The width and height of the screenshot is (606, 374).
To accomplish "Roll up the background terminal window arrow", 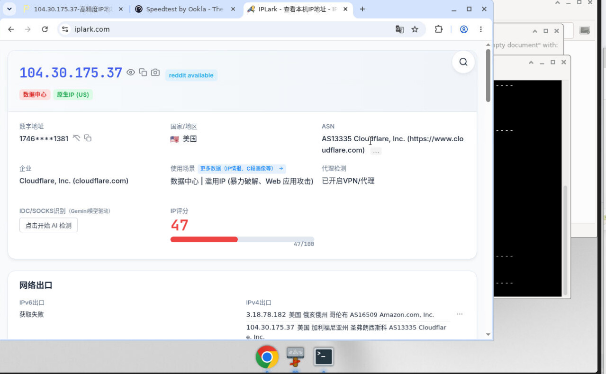I will pos(531,62).
